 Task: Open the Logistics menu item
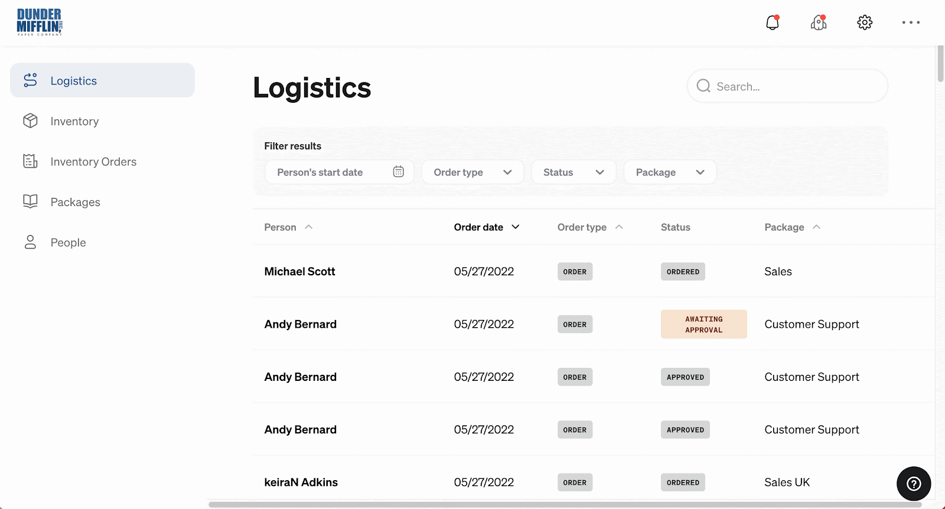[102, 80]
